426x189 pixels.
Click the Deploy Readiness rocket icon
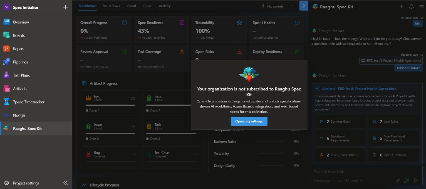click(x=297, y=52)
